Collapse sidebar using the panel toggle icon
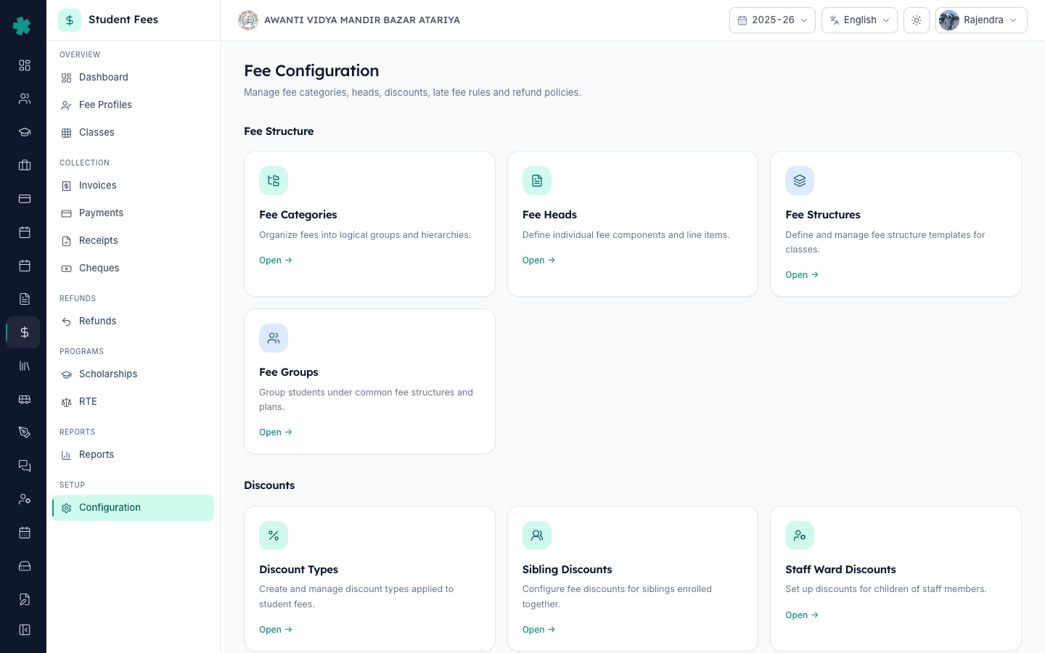 click(x=25, y=630)
